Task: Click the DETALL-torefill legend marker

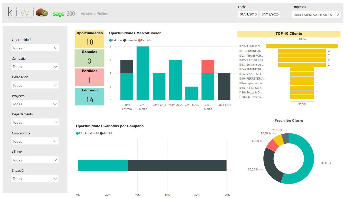Action: pos(77,133)
